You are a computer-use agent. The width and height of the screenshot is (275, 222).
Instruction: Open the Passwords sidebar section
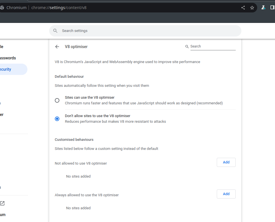[8, 58]
